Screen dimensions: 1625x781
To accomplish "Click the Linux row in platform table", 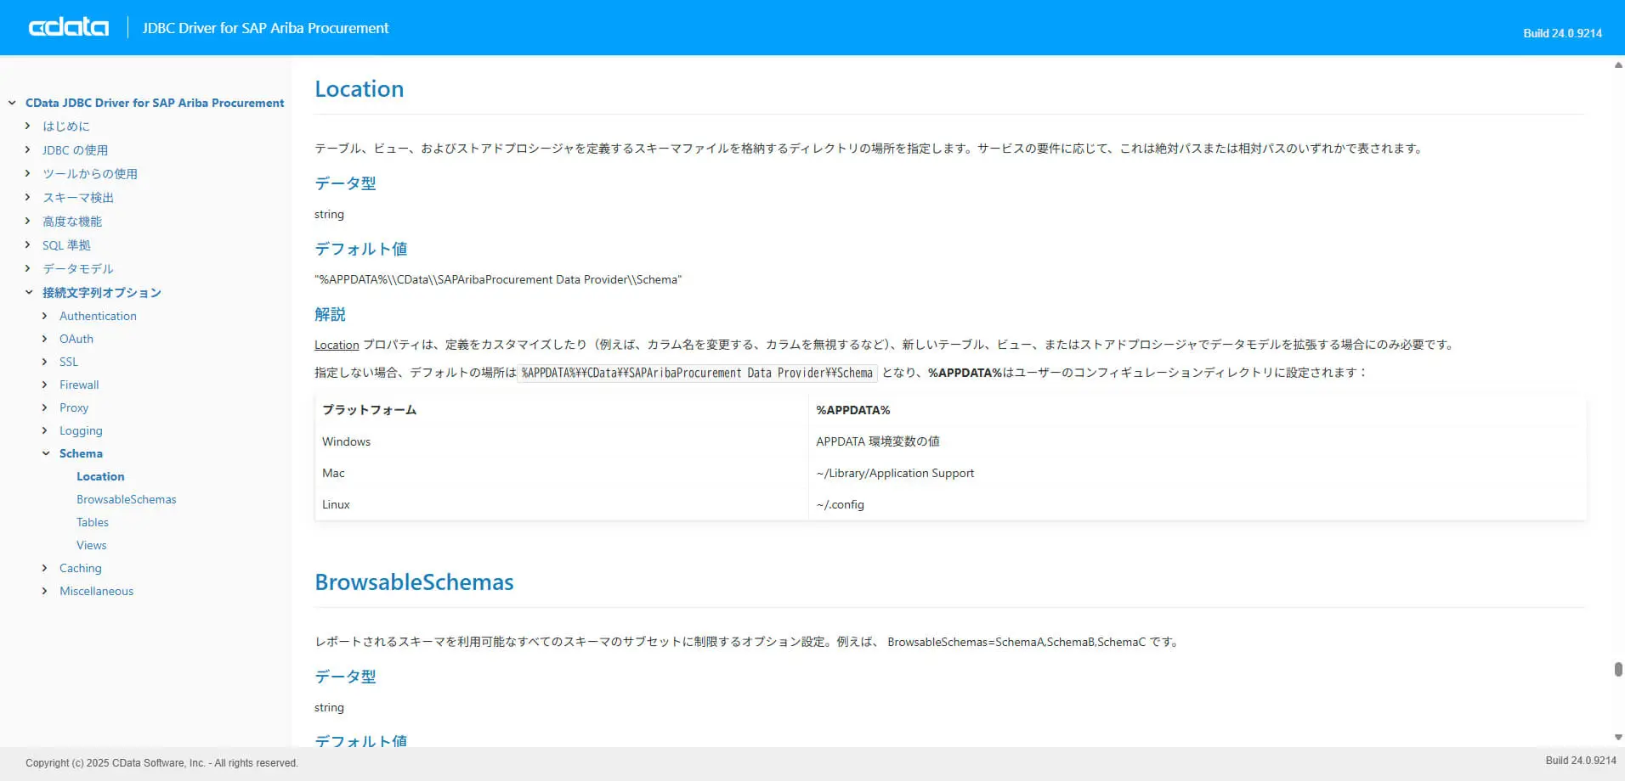I will click(x=950, y=504).
